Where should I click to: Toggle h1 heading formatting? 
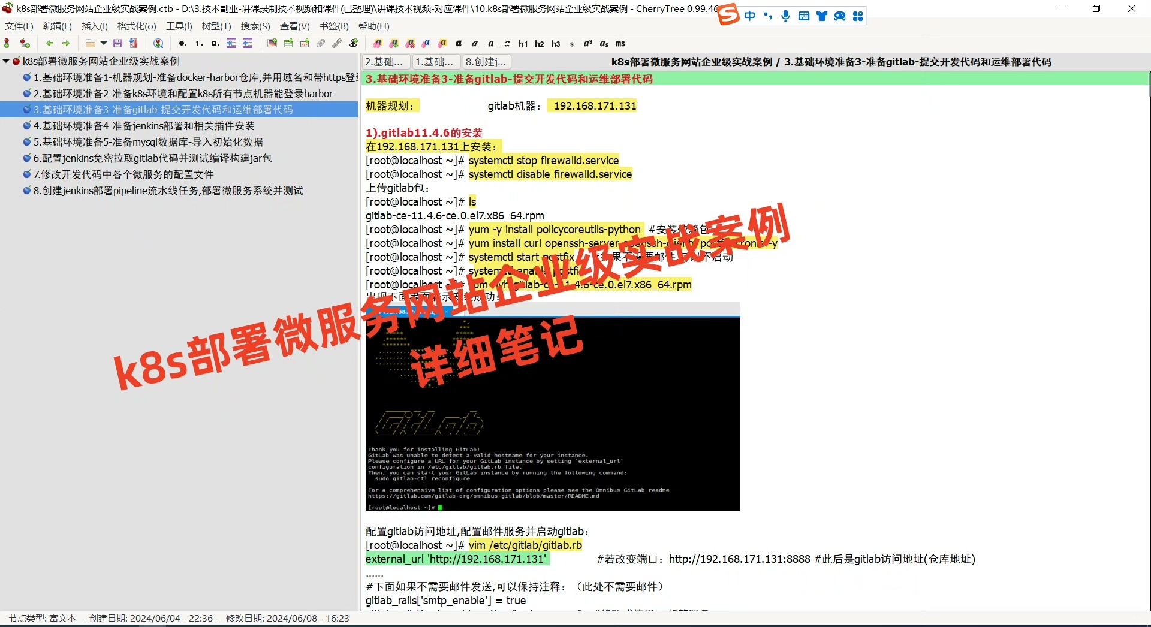click(523, 43)
